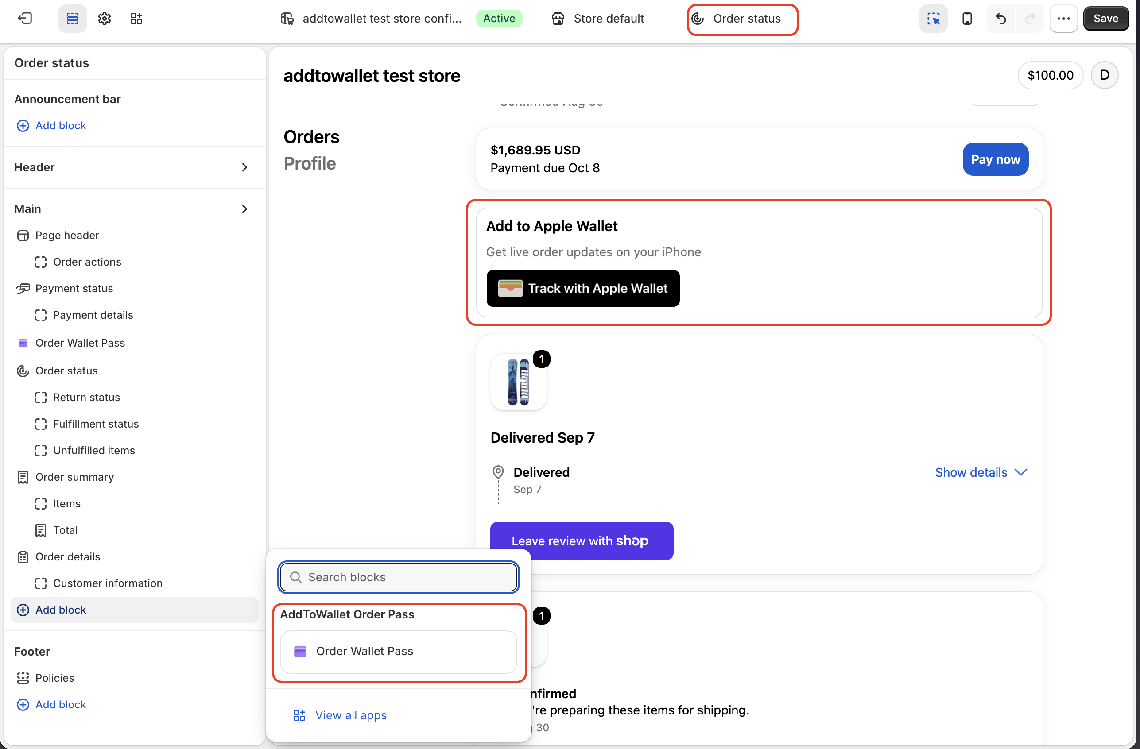Select the Customer information block
Viewport: 1140px width, 749px height.
(x=108, y=583)
